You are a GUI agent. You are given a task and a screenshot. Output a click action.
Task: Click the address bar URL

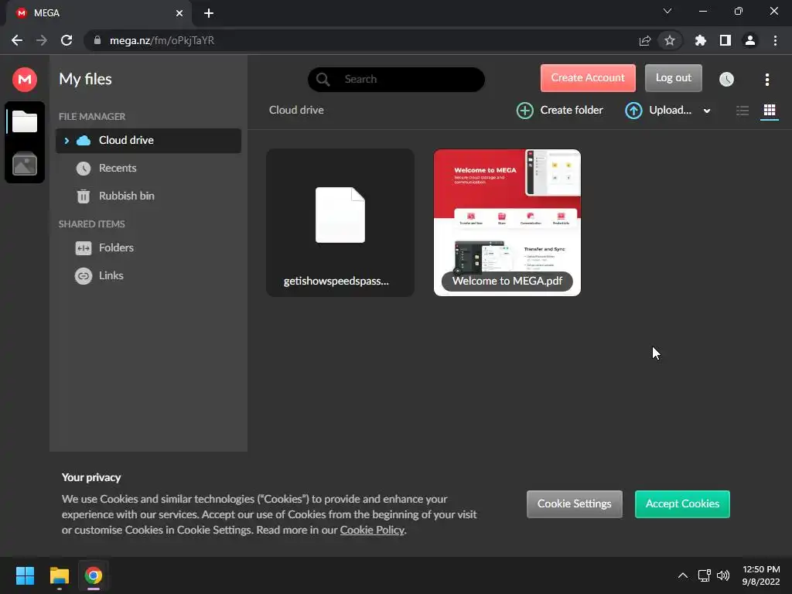click(x=162, y=40)
